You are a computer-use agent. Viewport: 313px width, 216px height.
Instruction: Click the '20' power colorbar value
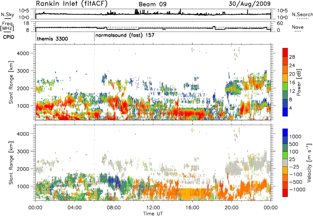click(292, 74)
